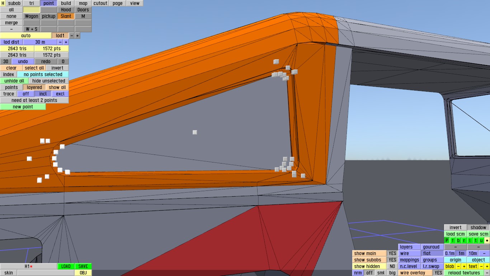Screen dimensions: 490x276
Task: Open the tri mode tab
Action: coord(32,3)
